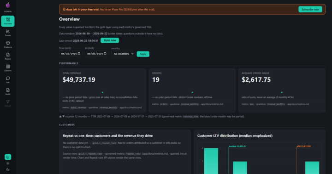
Task: Click the median 10,495.32 chart label
Action: [x=237, y=146]
